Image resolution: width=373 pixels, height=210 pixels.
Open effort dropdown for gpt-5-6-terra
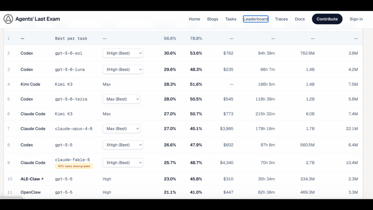[x=121, y=99]
